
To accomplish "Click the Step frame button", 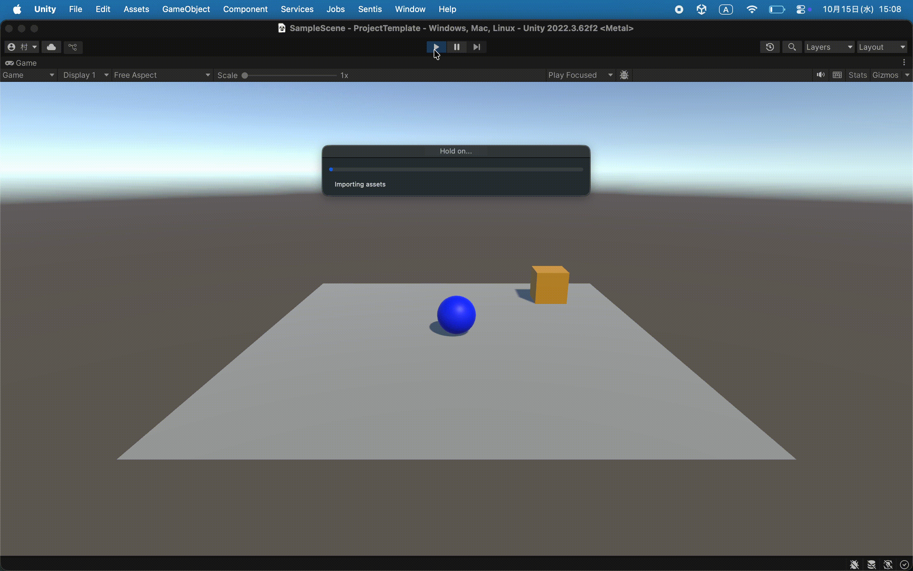I will point(476,47).
